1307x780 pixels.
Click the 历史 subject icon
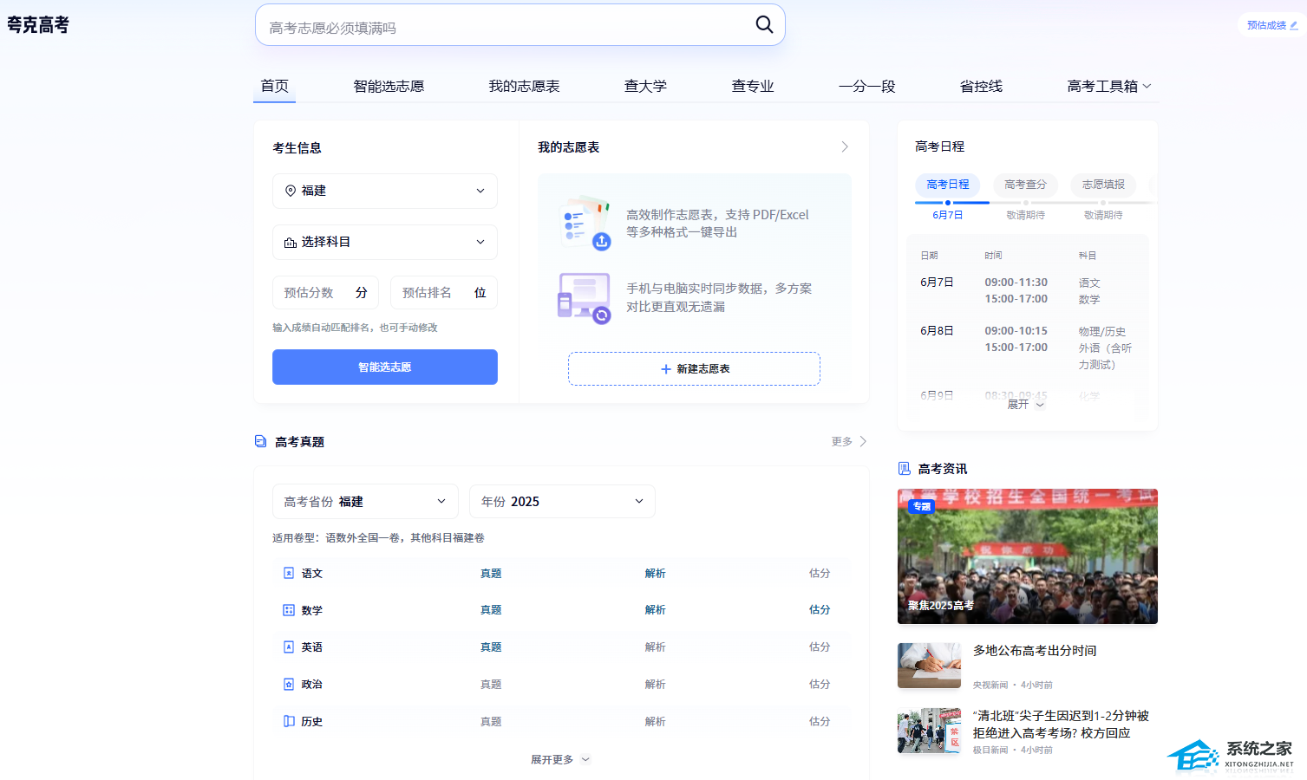[x=289, y=721]
